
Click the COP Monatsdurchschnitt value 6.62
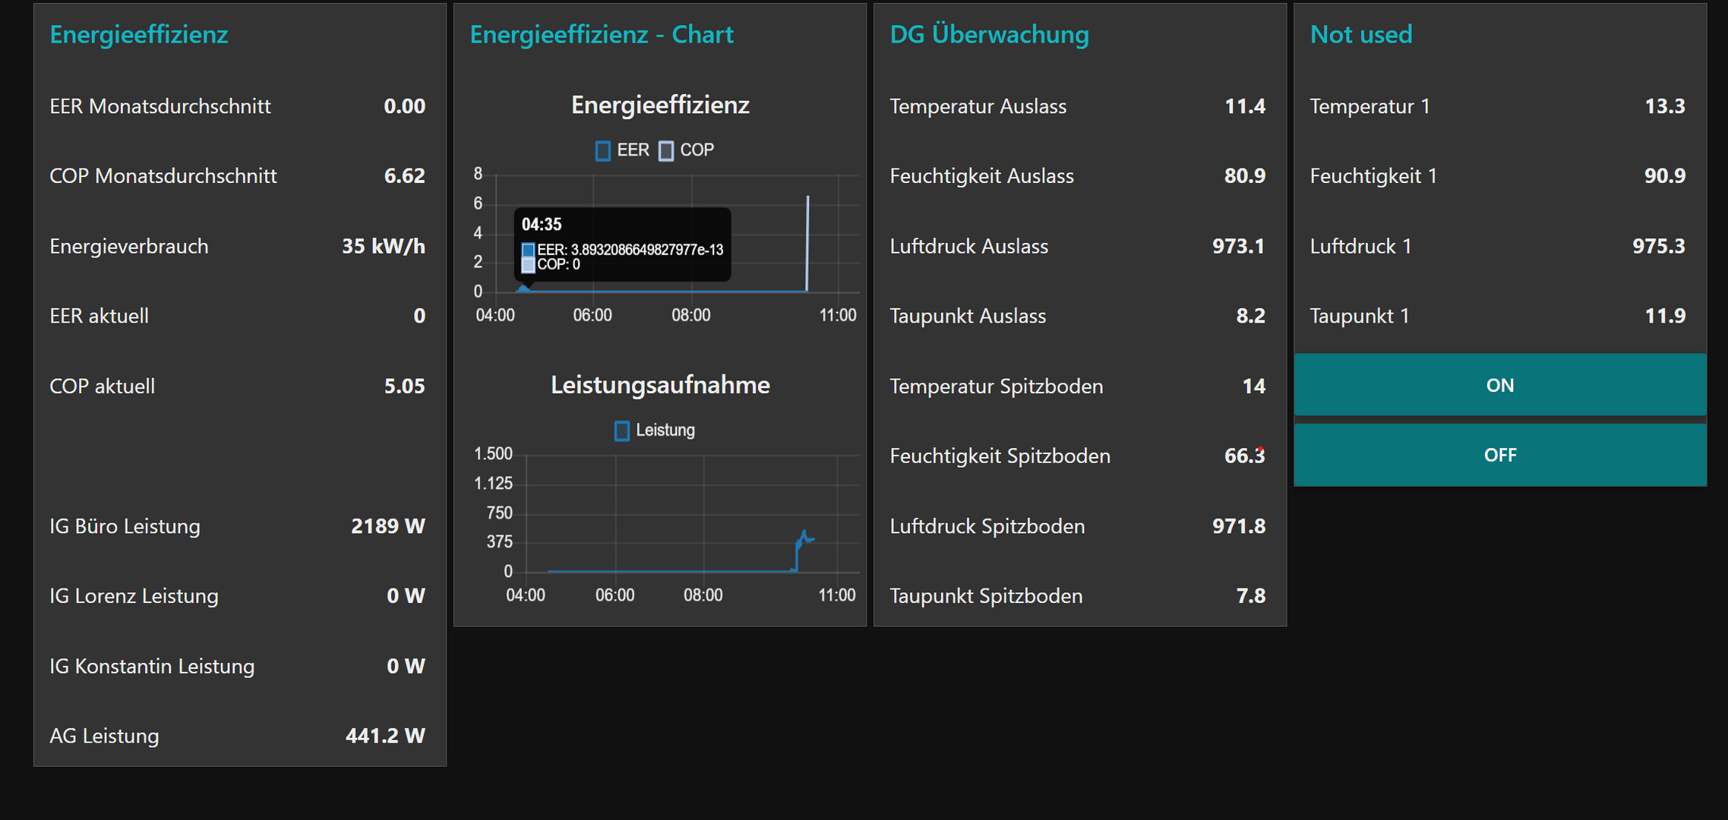[404, 176]
